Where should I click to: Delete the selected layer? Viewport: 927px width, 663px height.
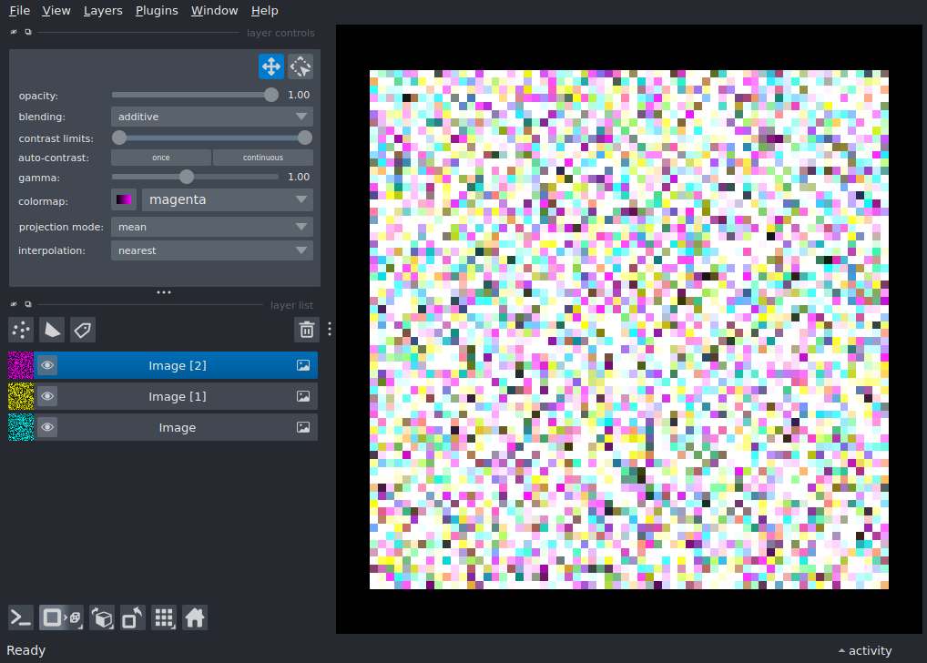tap(306, 330)
